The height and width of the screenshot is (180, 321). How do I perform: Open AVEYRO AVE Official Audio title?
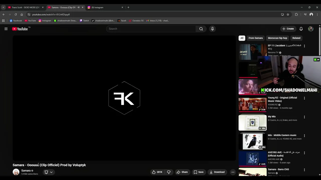[284, 154]
